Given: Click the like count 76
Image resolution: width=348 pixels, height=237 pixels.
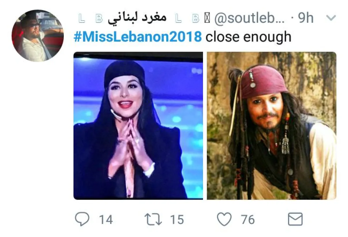Looking at the screenshot, I should coord(248,220).
